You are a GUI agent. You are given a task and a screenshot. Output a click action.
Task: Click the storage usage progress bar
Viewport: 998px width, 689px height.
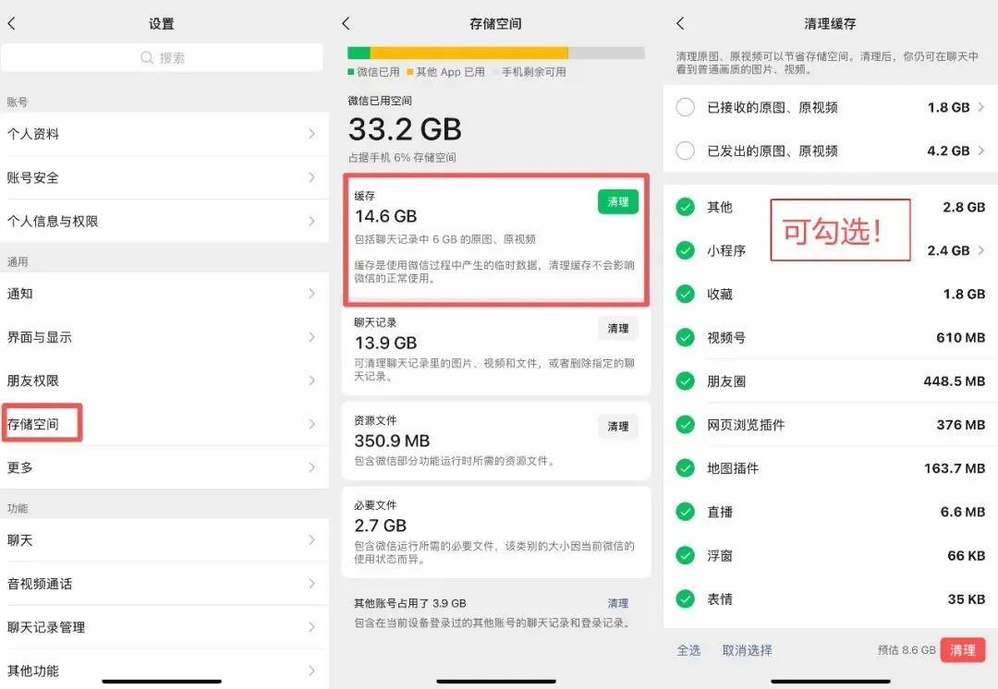tap(496, 53)
